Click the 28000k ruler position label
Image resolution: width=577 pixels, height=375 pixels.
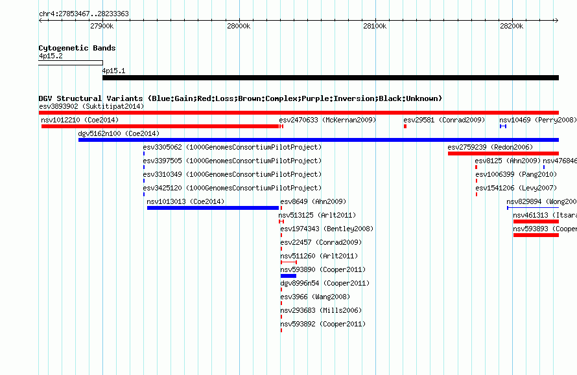[x=239, y=27]
